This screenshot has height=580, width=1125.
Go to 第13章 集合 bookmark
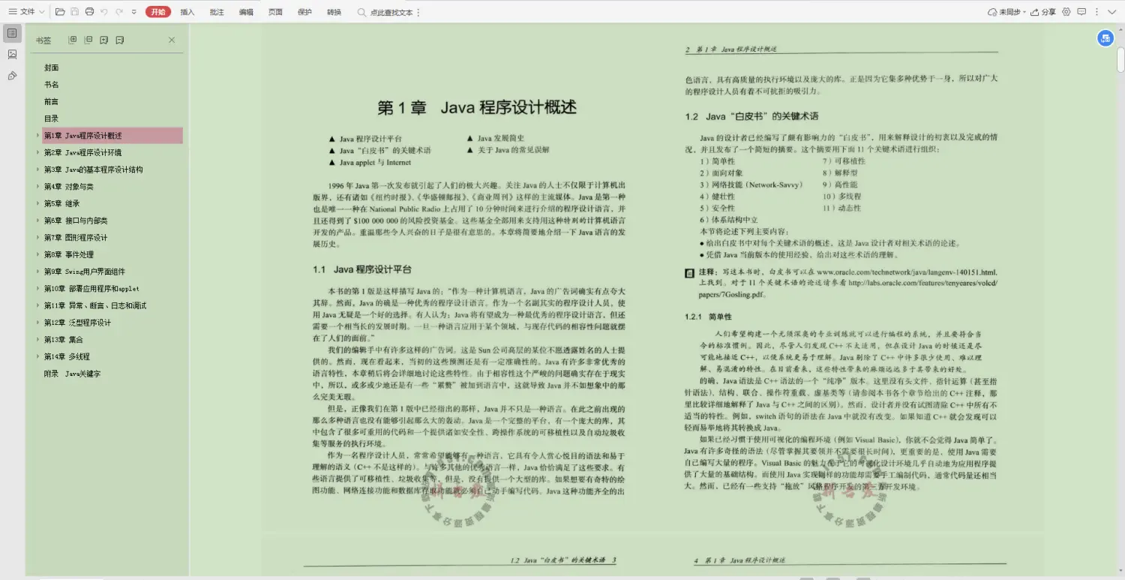point(64,340)
